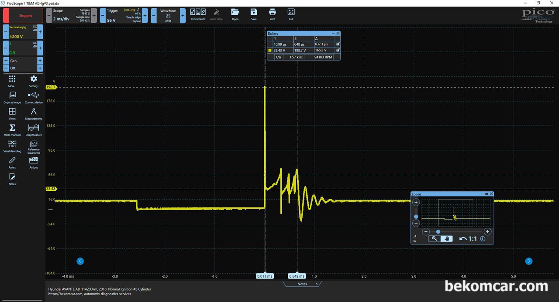Click vertical zoom slider thumb
This screenshot has width=559, height=302.
pos(416,217)
